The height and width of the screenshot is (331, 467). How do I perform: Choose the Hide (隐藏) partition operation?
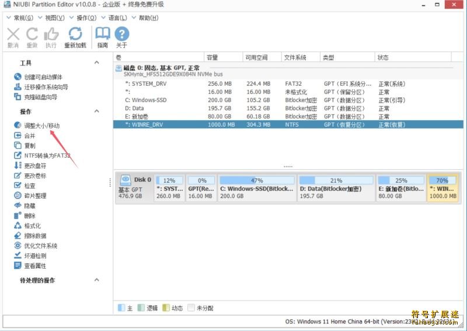tap(25, 205)
